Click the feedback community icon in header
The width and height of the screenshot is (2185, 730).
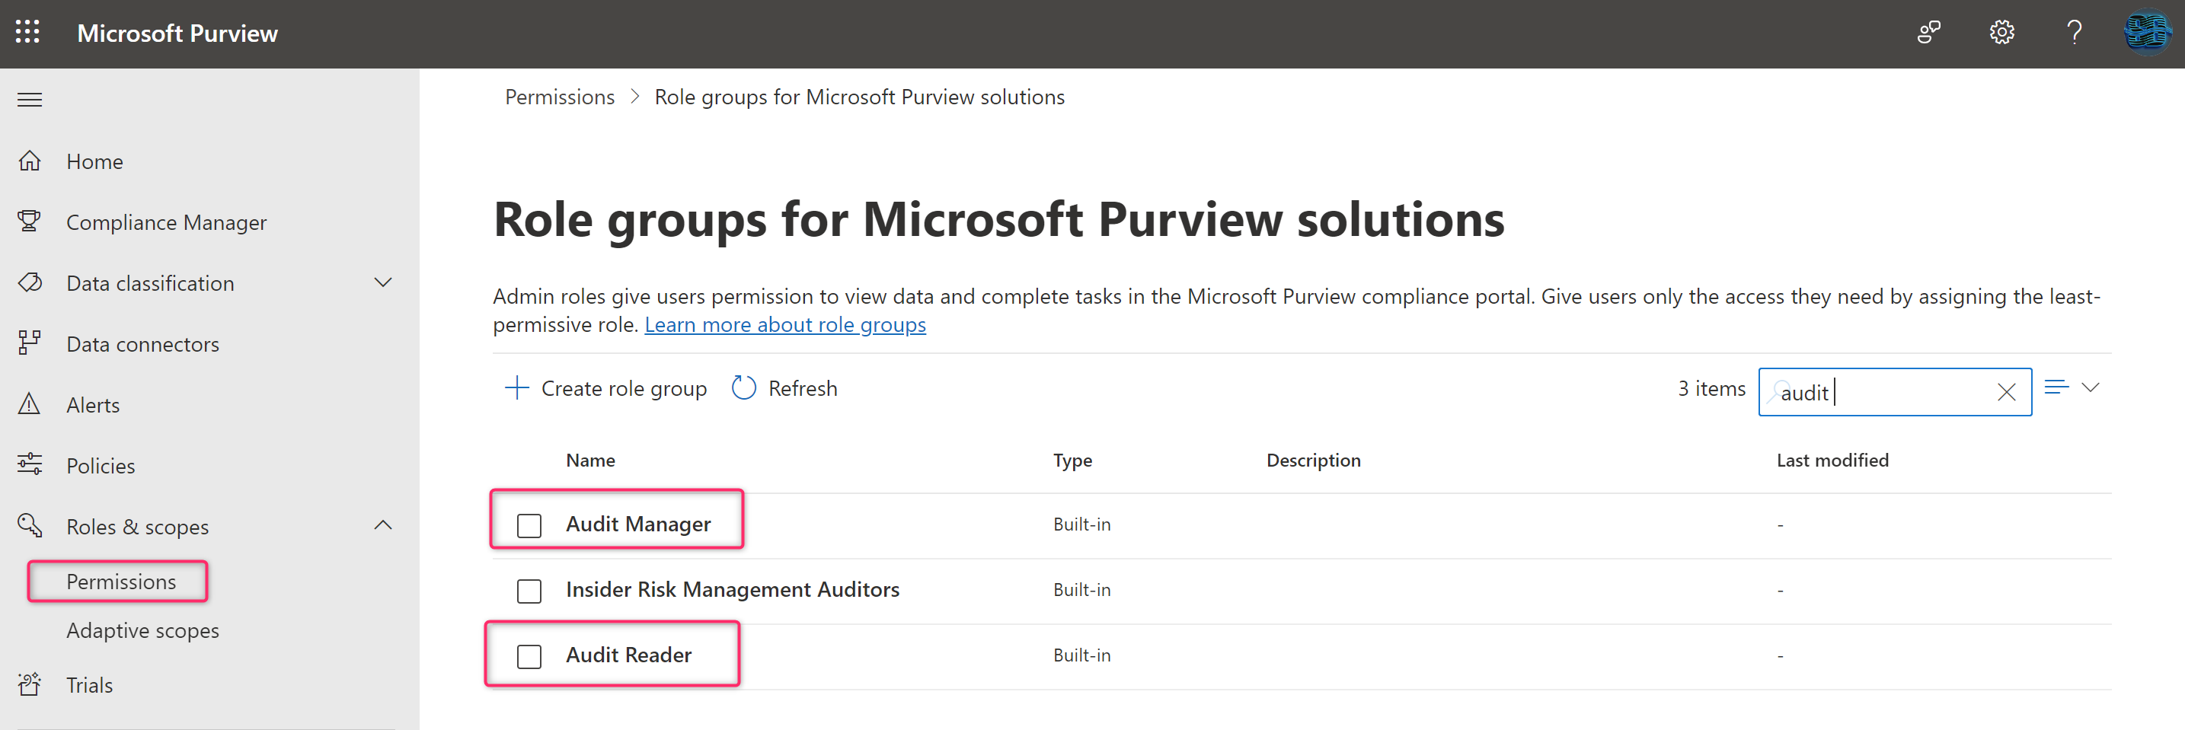1929,32
